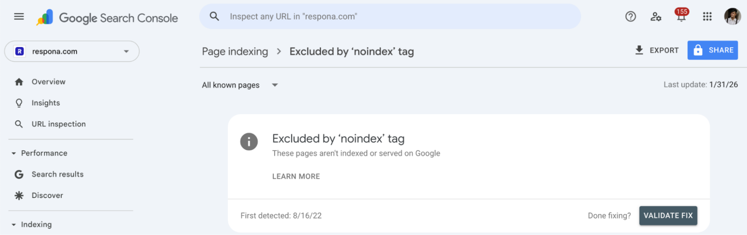Select URL inspection in the sidebar
The image size is (747, 235).
coord(59,124)
